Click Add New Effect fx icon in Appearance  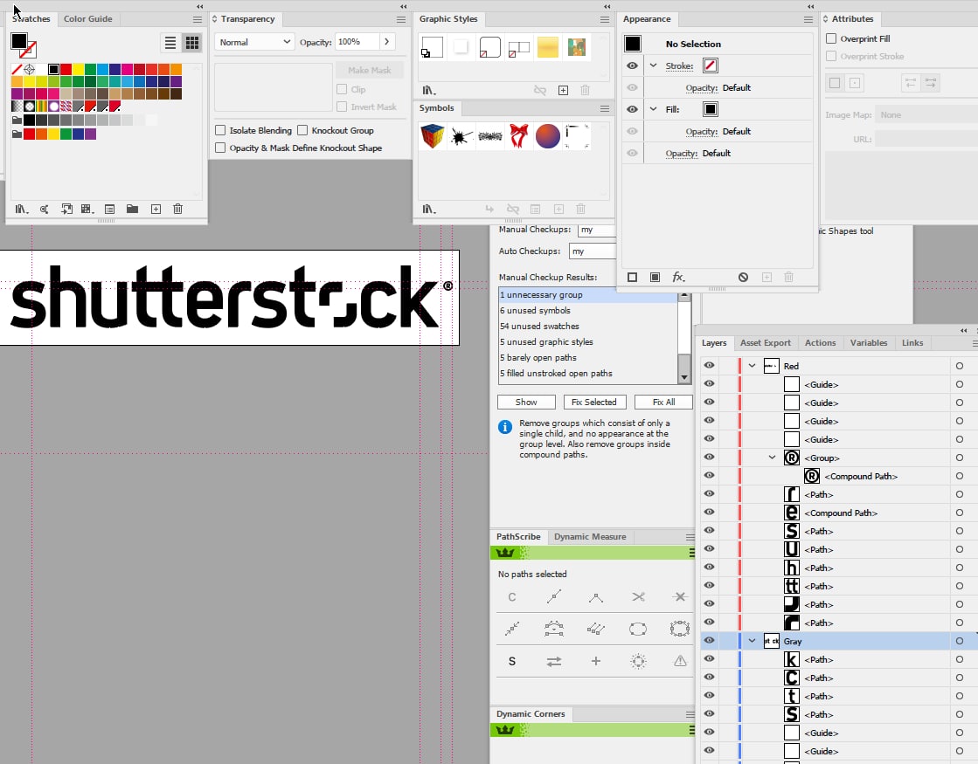(x=678, y=278)
